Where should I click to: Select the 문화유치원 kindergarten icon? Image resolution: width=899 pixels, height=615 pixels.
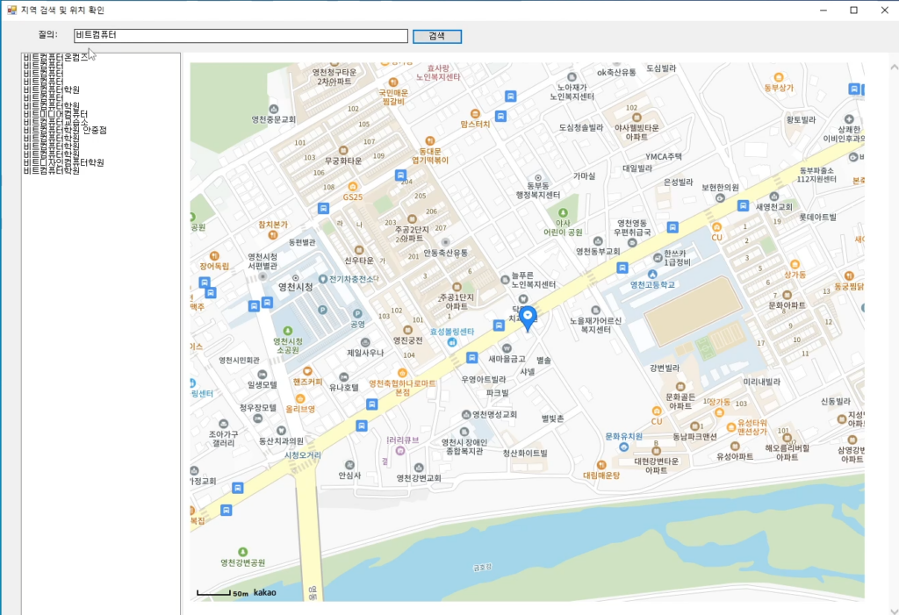[624, 447]
